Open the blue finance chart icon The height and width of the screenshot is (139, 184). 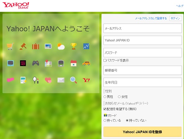click(86, 46)
